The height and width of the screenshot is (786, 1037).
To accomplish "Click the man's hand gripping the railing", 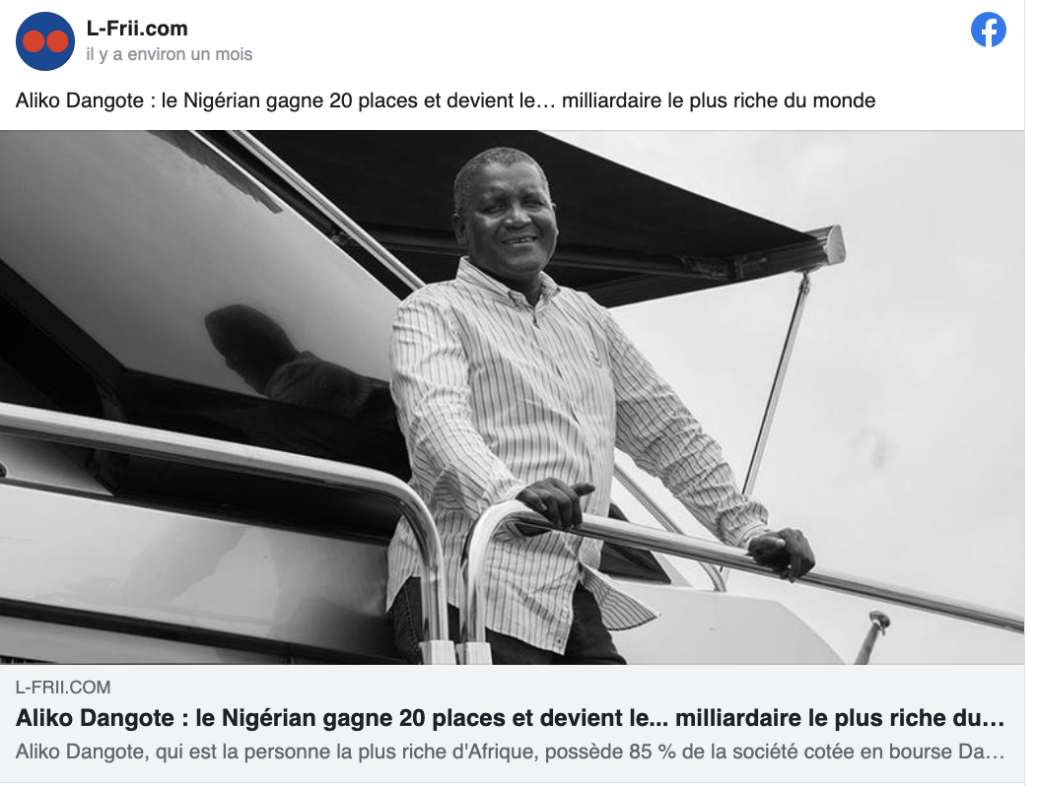I will coord(554,503).
